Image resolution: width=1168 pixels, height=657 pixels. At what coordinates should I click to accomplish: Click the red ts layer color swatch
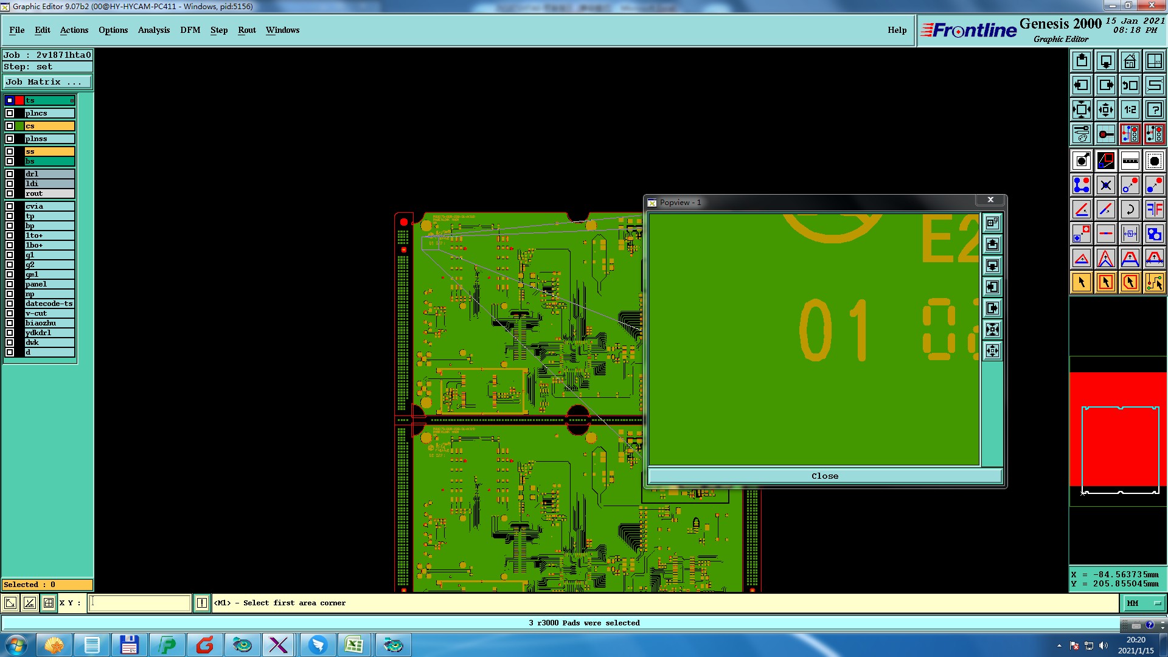coord(19,100)
